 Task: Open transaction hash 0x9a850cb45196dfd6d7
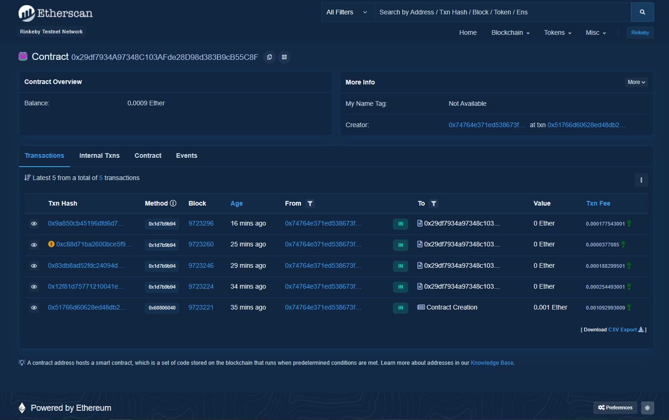point(86,223)
